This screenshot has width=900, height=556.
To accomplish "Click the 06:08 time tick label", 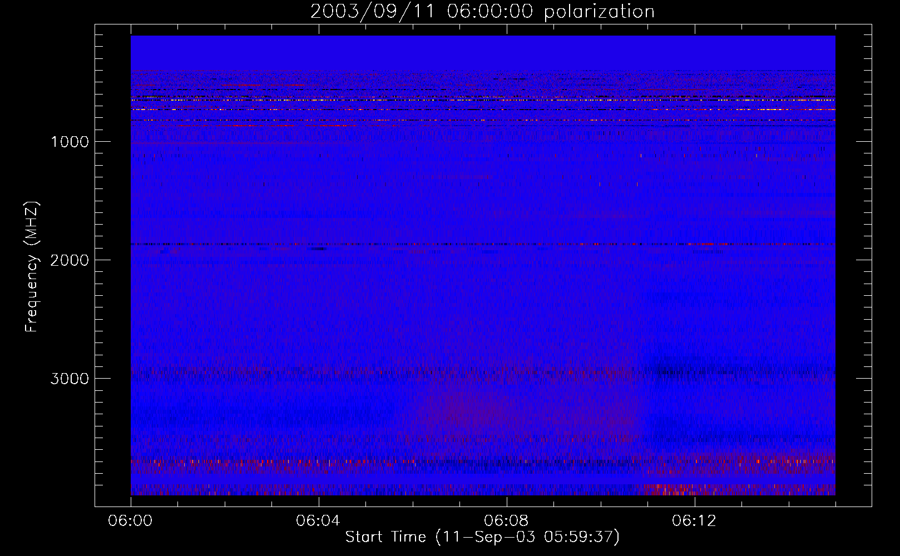I will coord(506,521).
